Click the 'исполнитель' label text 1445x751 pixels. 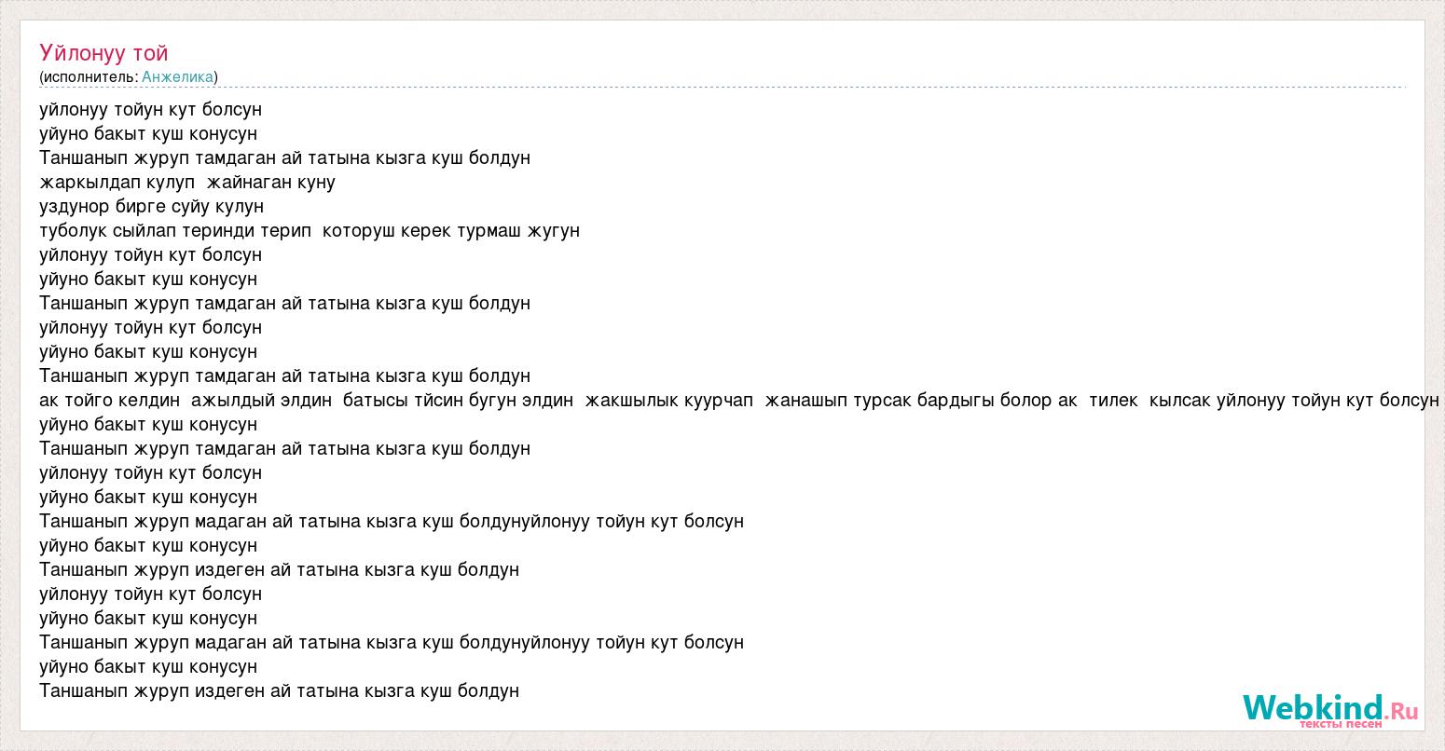89,76
